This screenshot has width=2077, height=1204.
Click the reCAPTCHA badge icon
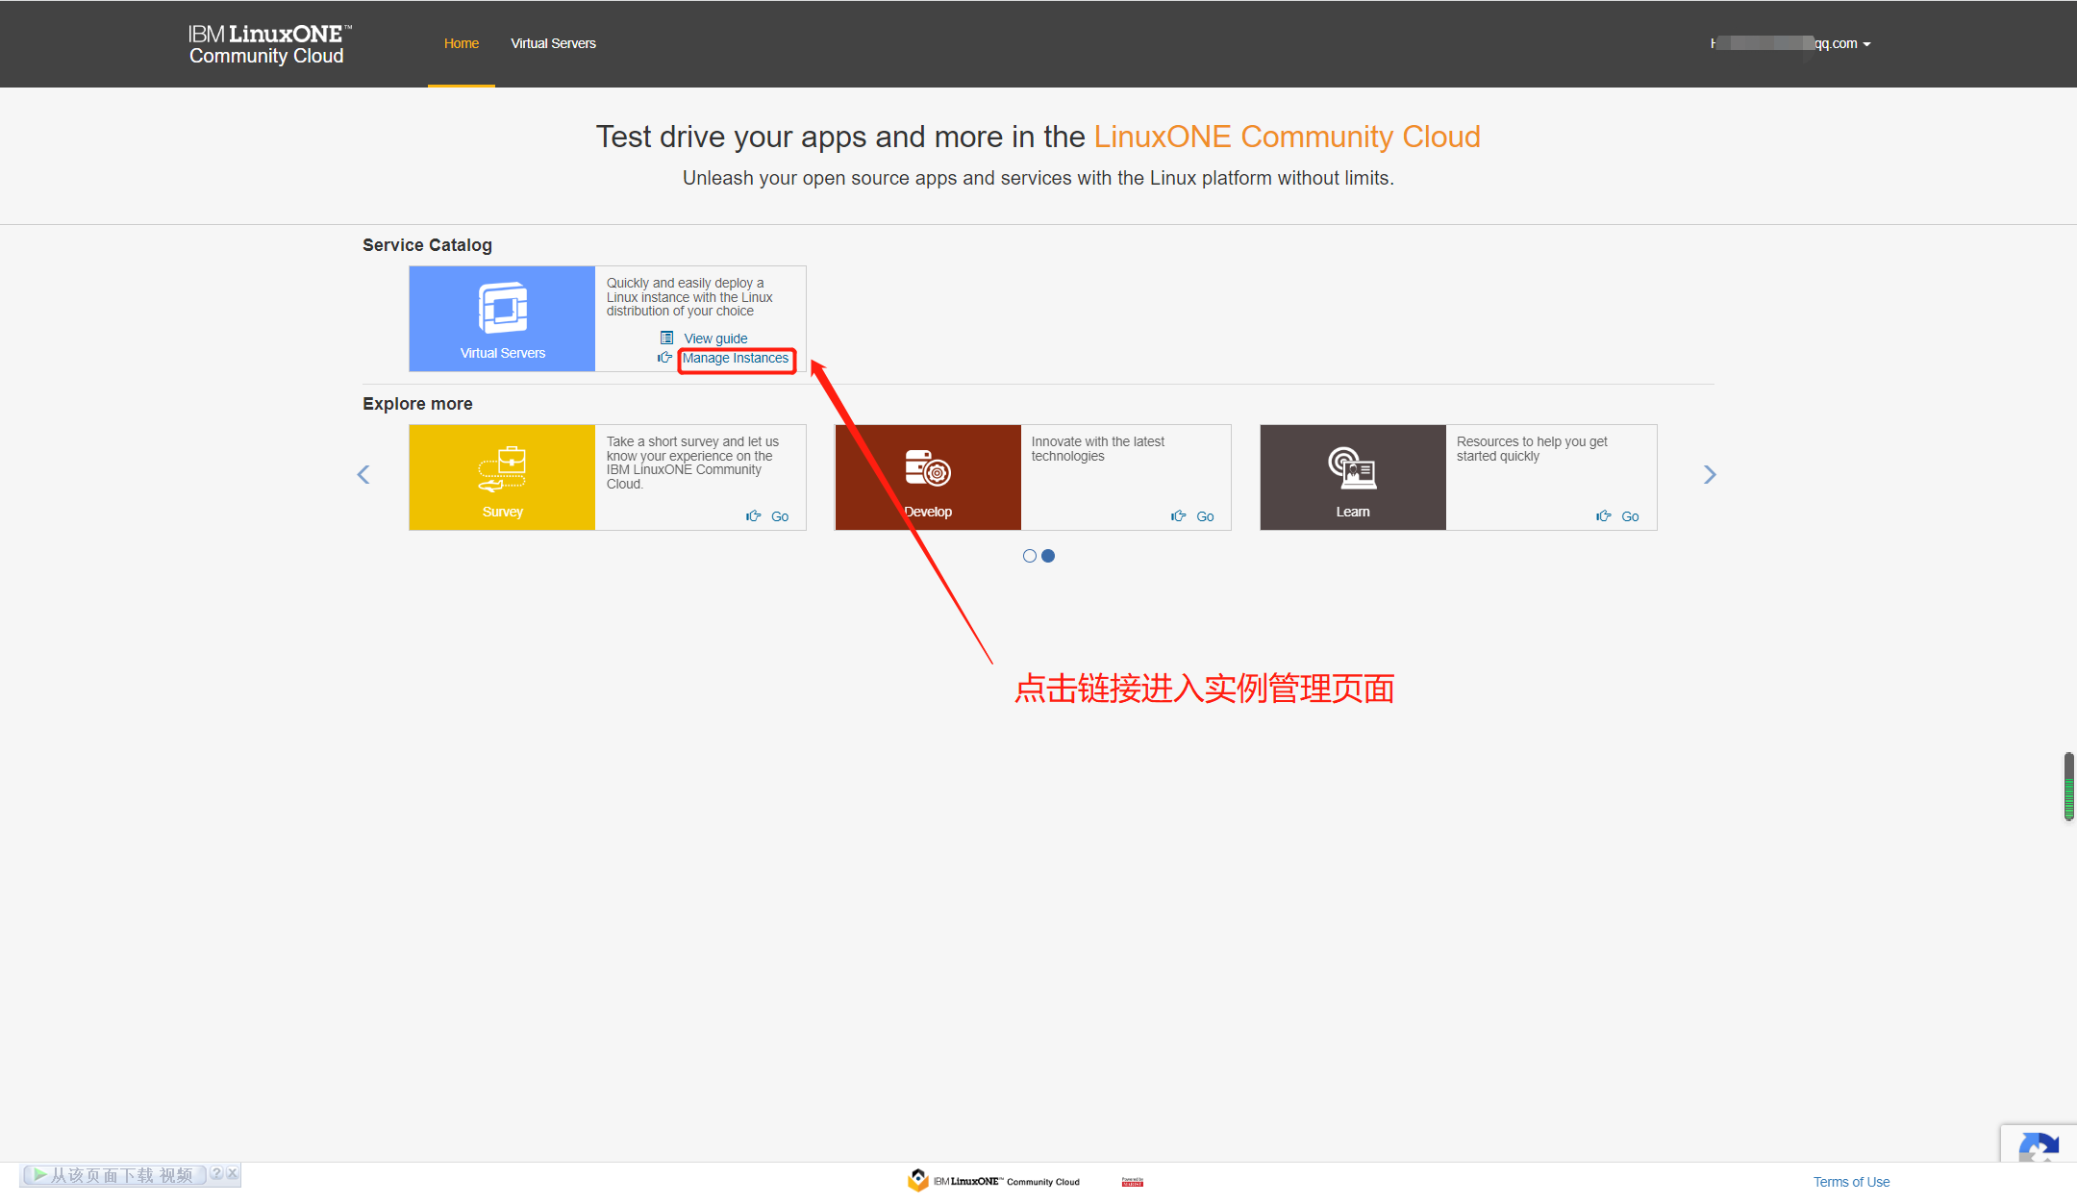pyautogui.click(x=2039, y=1146)
